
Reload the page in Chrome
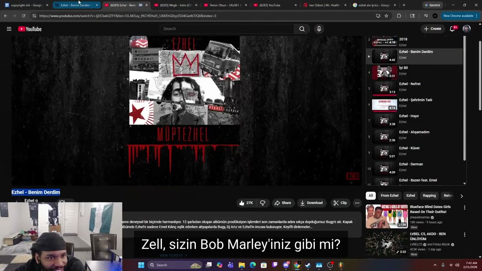23,16
